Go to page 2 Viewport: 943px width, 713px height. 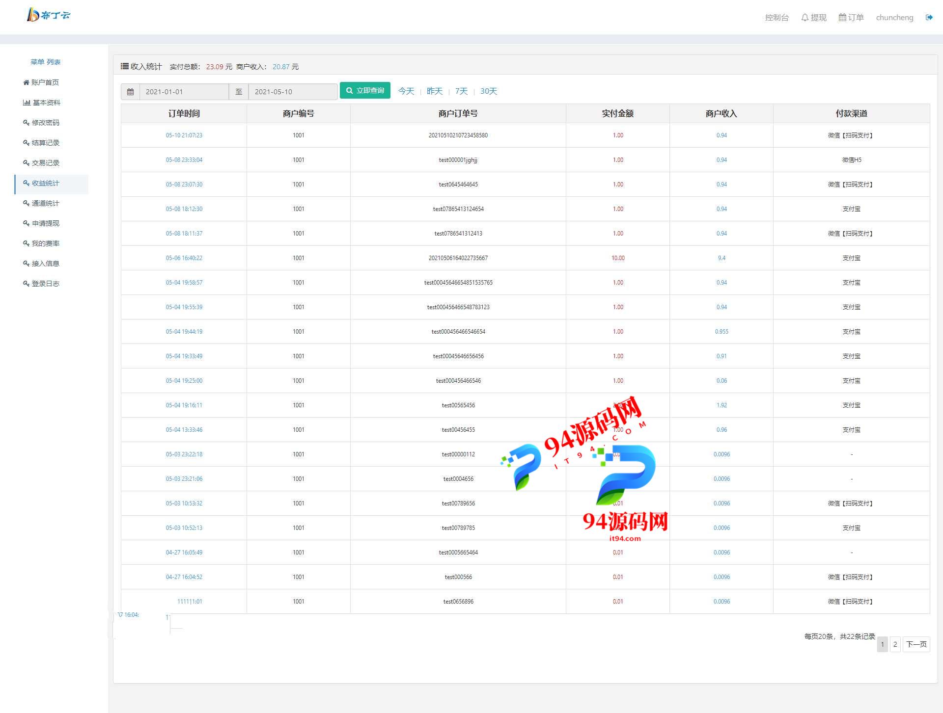click(895, 644)
